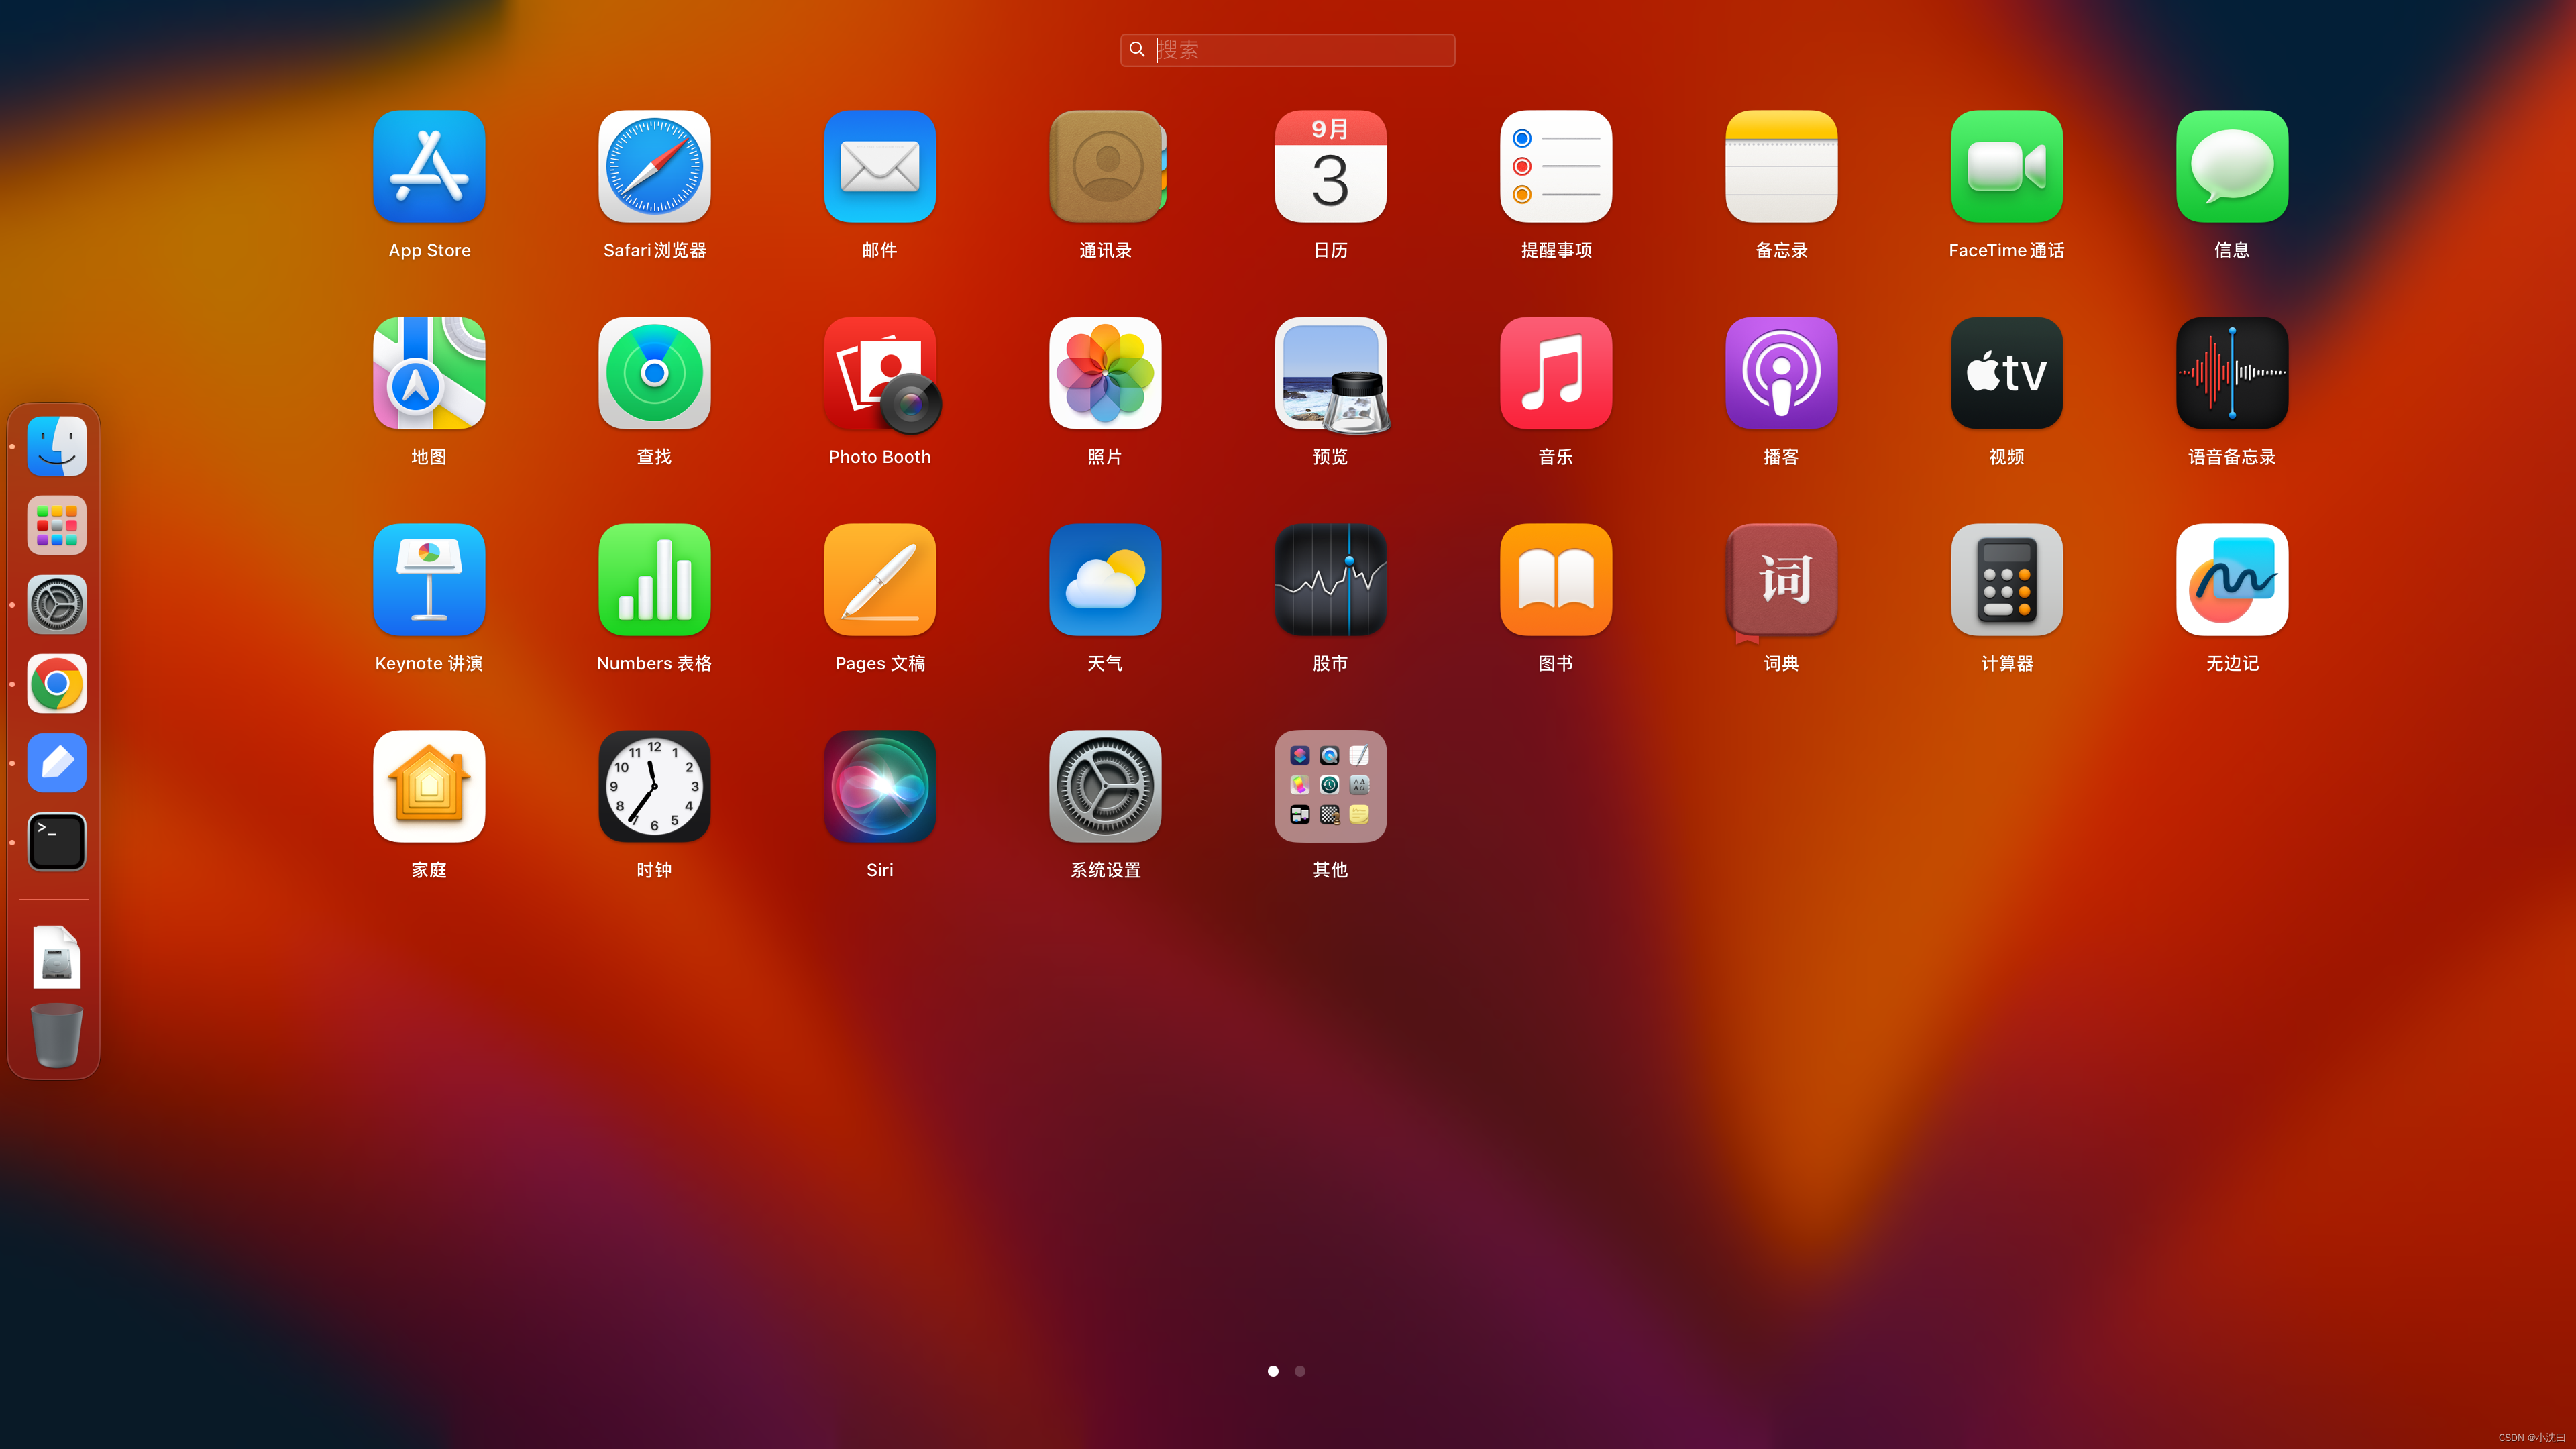Open the 股市 Stocks app
2576x1449 pixels.
click(x=1330, y=580)
